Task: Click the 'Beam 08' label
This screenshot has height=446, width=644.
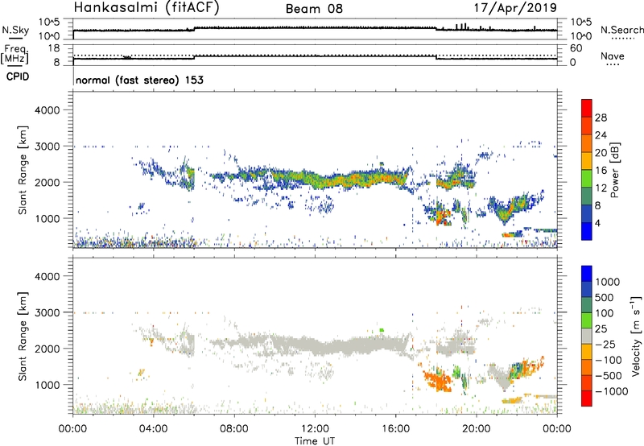Action: [314, 9]
